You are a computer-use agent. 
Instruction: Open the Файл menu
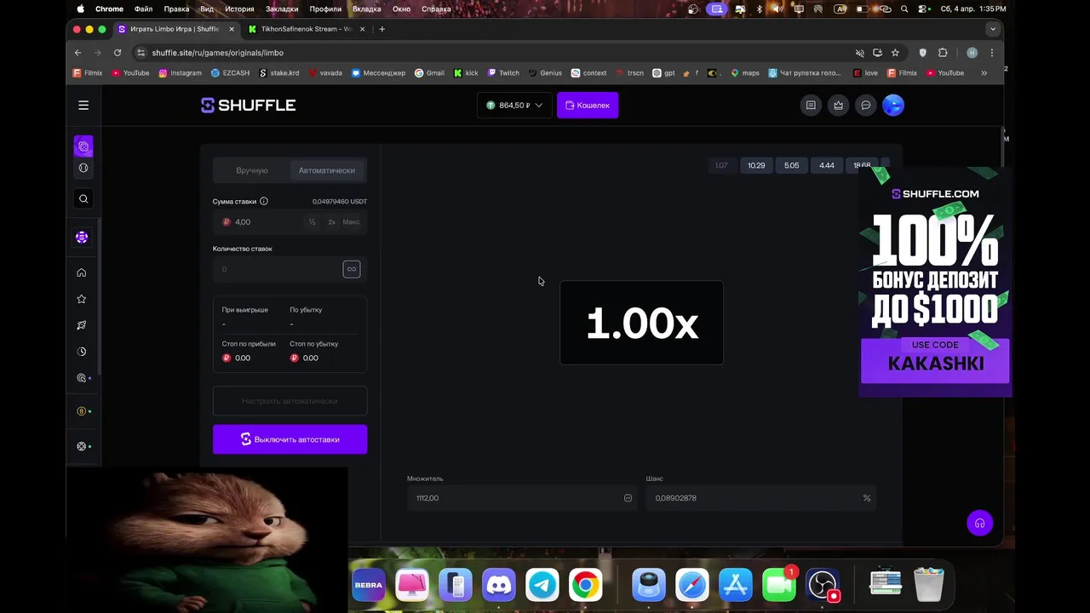pos(143,9)
